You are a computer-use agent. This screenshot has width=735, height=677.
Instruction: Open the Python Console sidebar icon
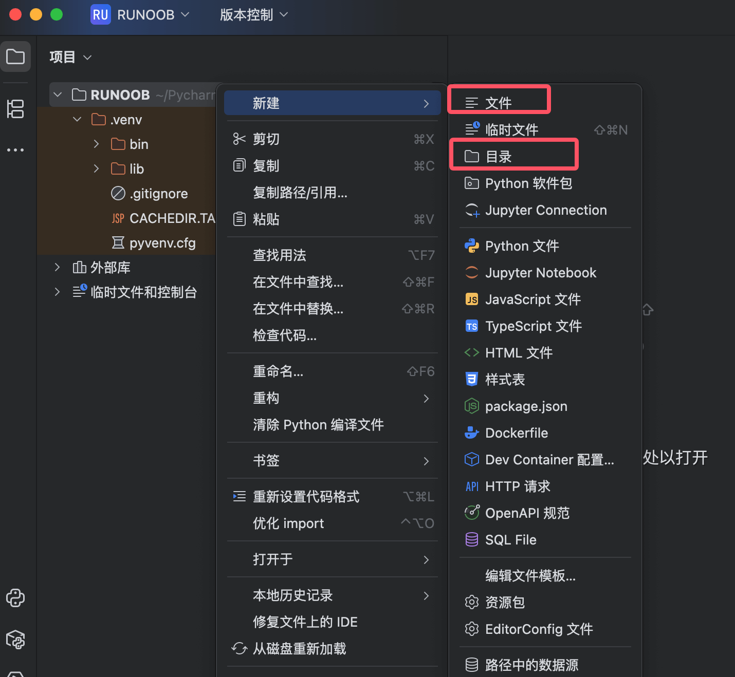pos(15,598)
